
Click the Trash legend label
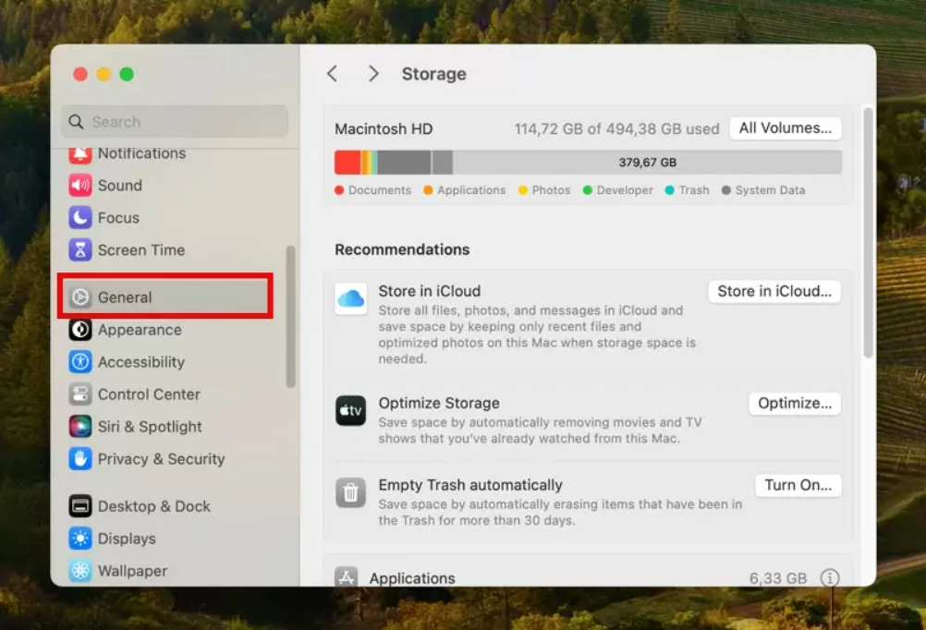coord(694,190)
